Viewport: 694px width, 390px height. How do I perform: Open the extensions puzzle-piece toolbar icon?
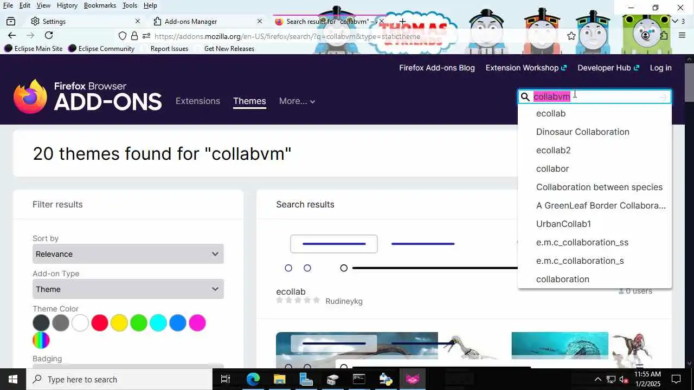coord(664,36)
